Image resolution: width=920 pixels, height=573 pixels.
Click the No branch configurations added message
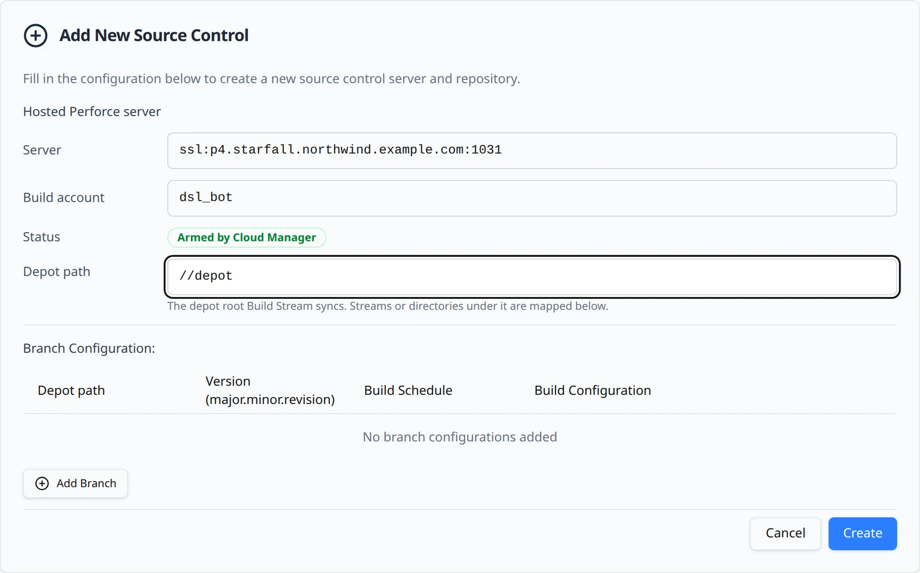coord(460,437)
